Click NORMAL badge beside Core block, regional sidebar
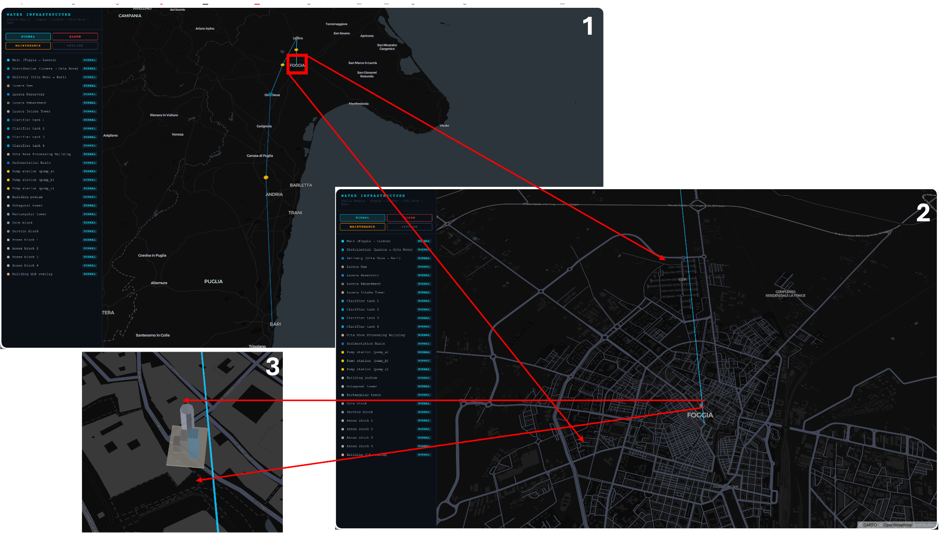This screenshot has height=533, width=948. tap(89, 223)
